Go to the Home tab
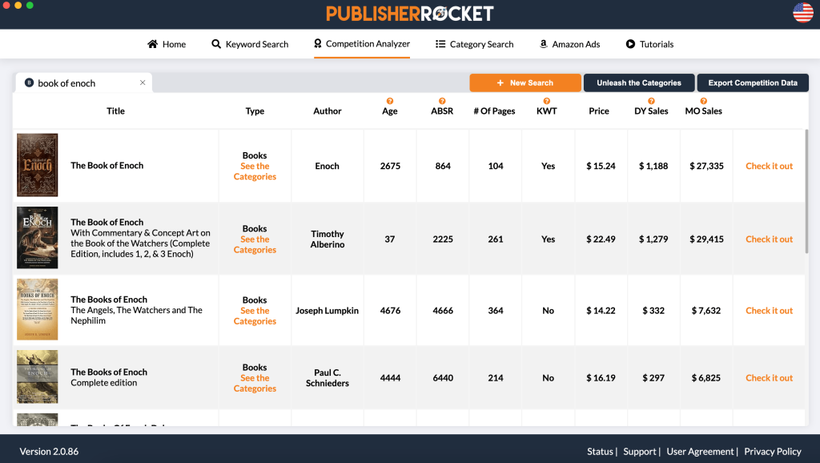Image resolution: width=820 pixels, height=463 pixels. point(167,44)
